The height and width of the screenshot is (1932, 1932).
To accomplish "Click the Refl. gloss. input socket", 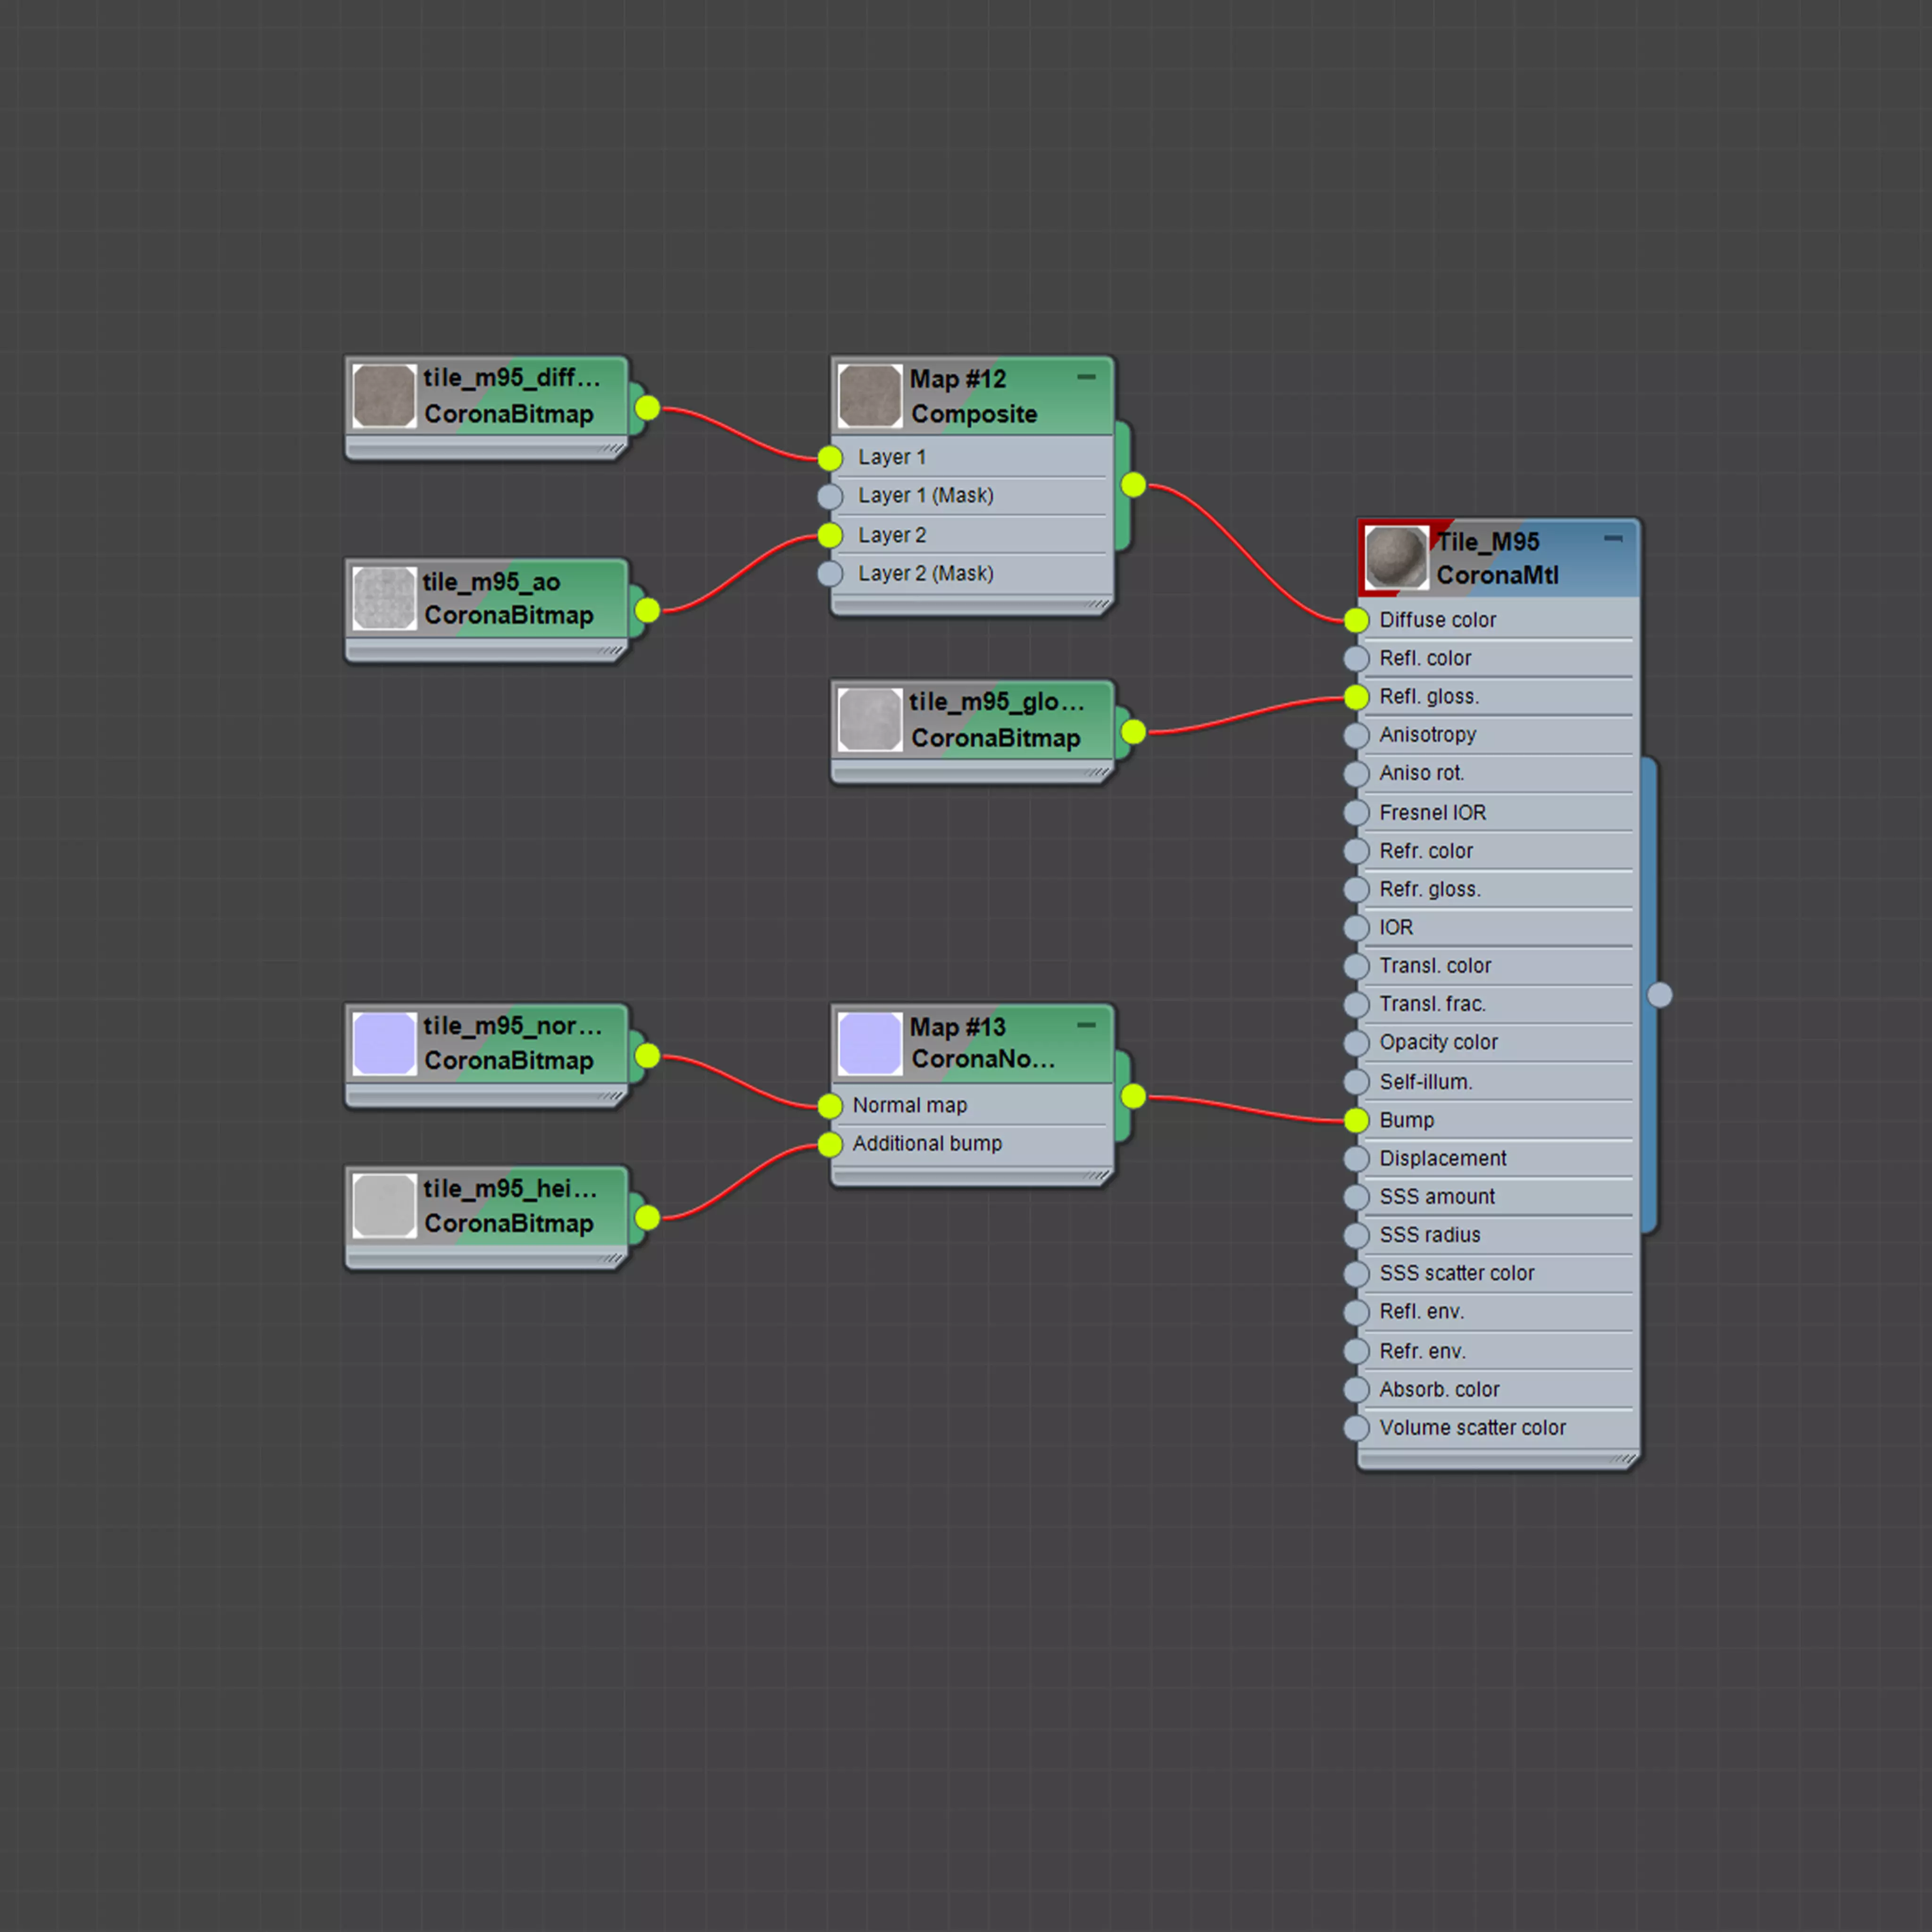I will (x=1356, y=697).
